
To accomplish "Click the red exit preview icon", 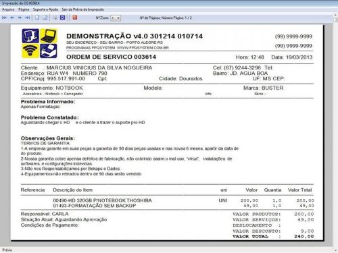I will pos(75,18).
